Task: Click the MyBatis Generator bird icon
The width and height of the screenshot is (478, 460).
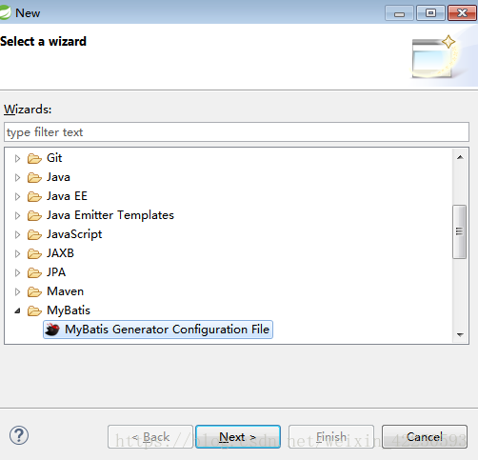Action: click(x=52, y=330)
